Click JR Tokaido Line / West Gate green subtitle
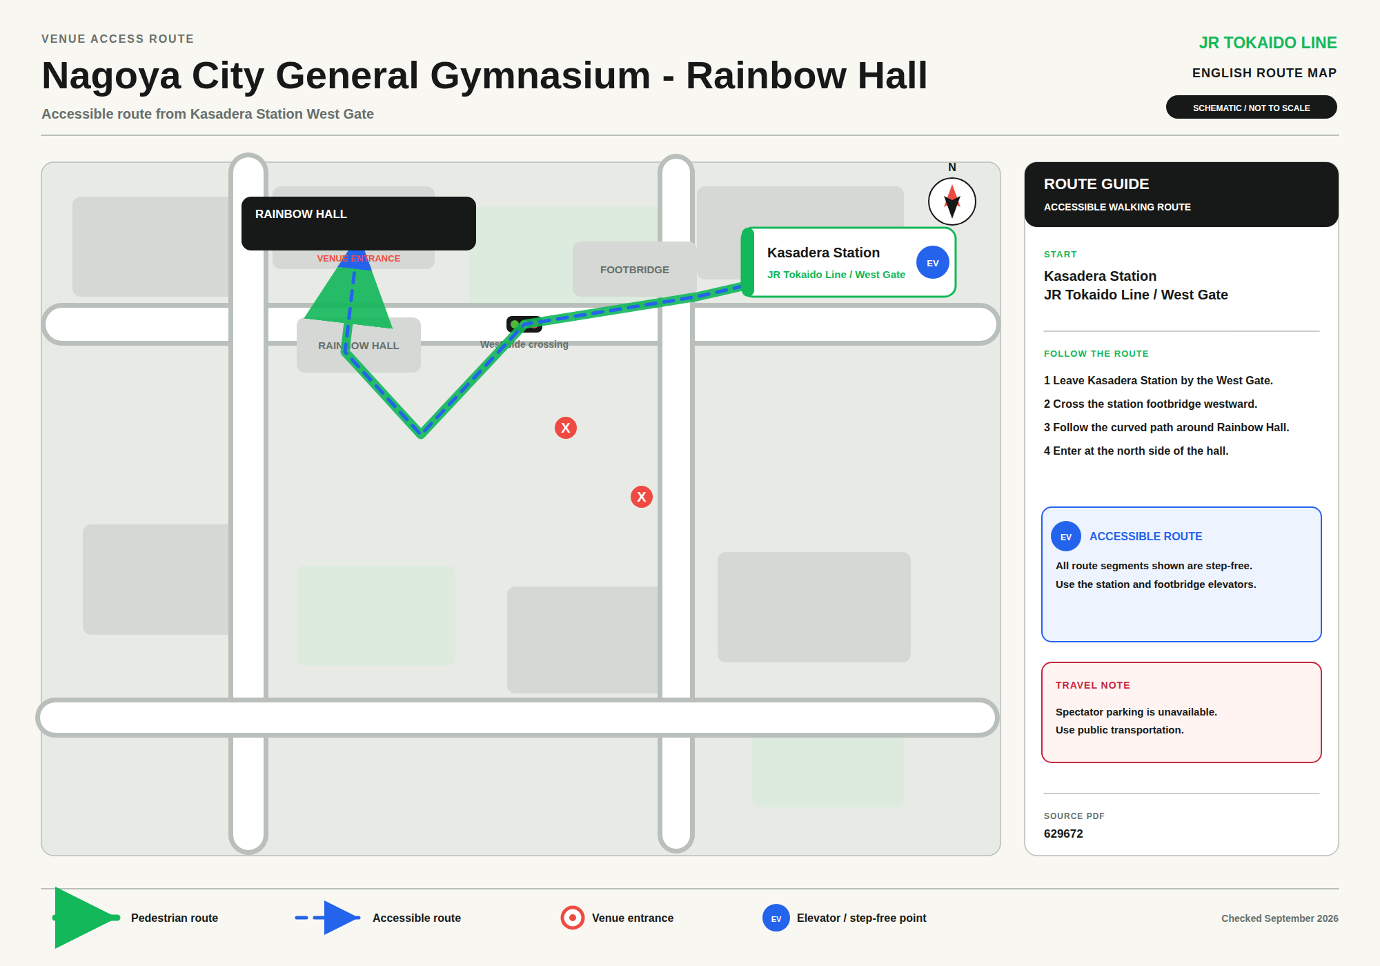 pos(836,275)
